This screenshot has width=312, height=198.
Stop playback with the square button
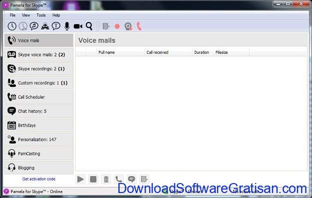pos(93,179)
